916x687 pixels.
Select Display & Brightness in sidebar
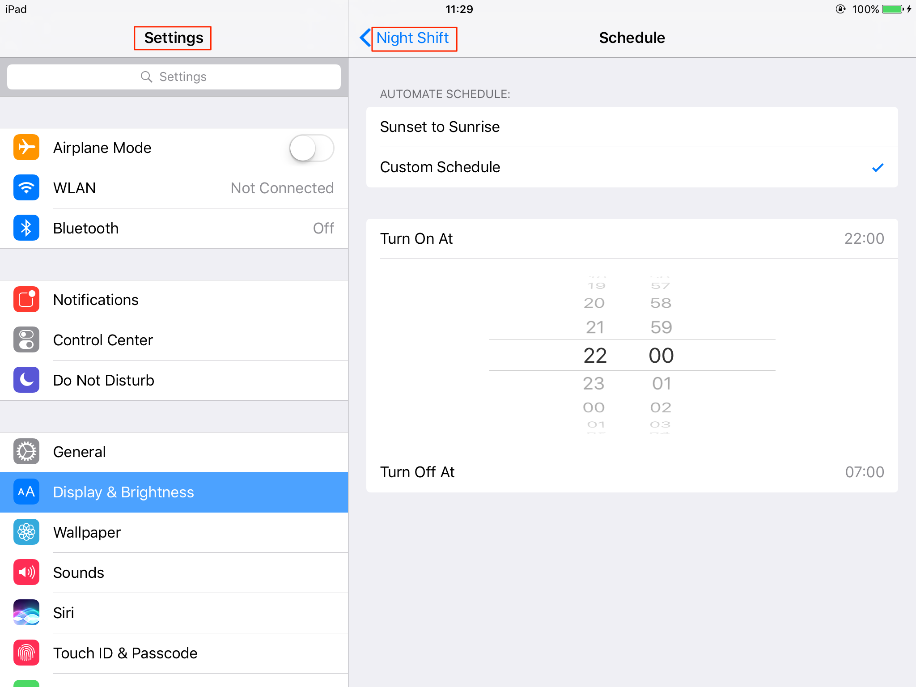click(174, 492)
